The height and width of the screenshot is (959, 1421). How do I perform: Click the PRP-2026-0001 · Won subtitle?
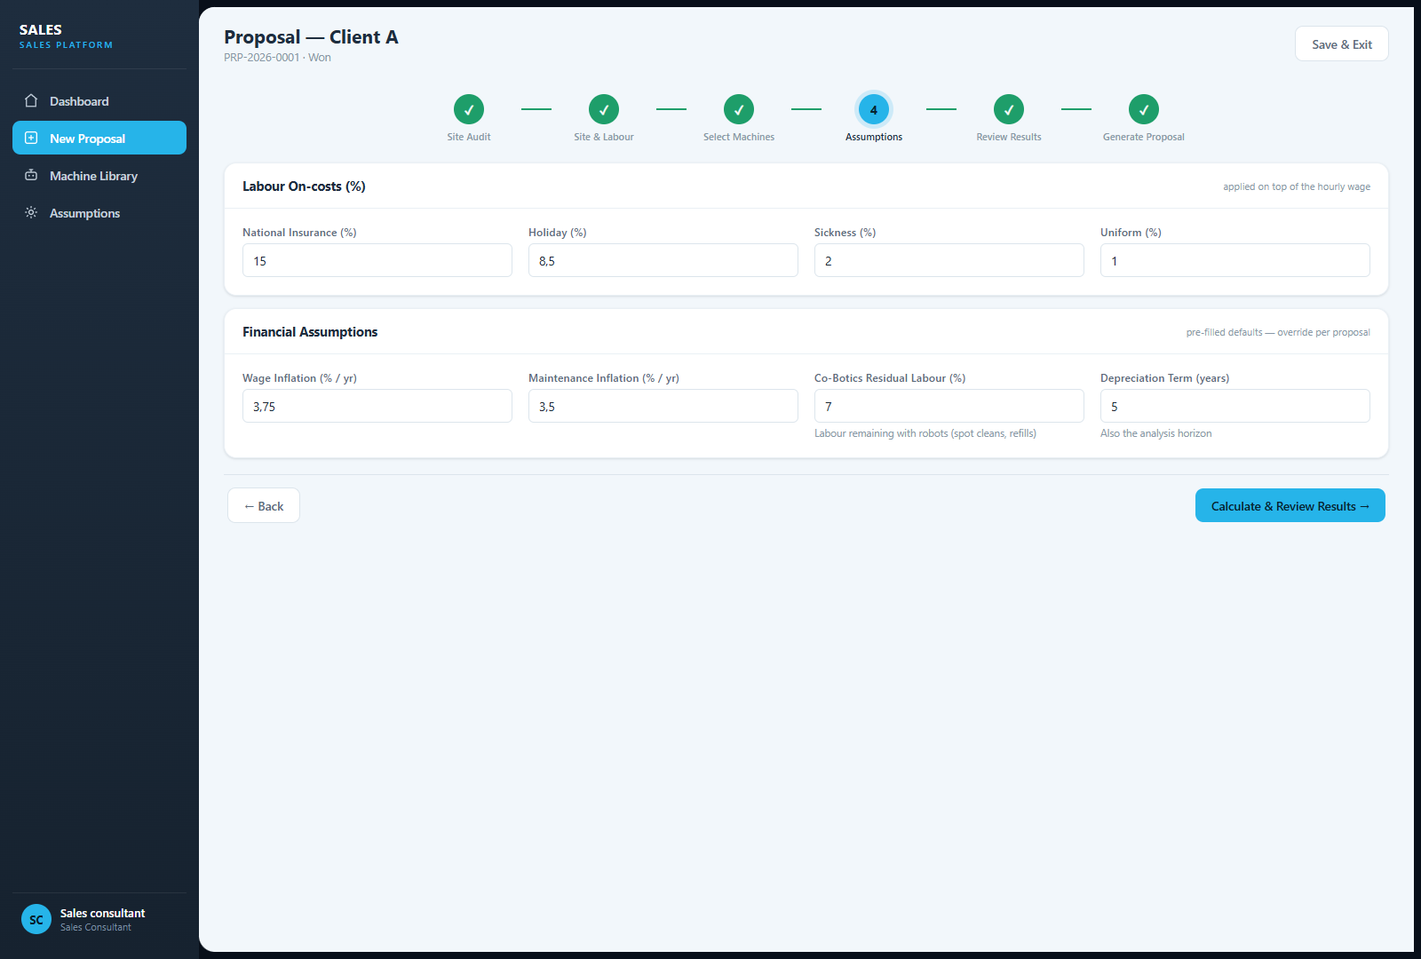(277, 58)
